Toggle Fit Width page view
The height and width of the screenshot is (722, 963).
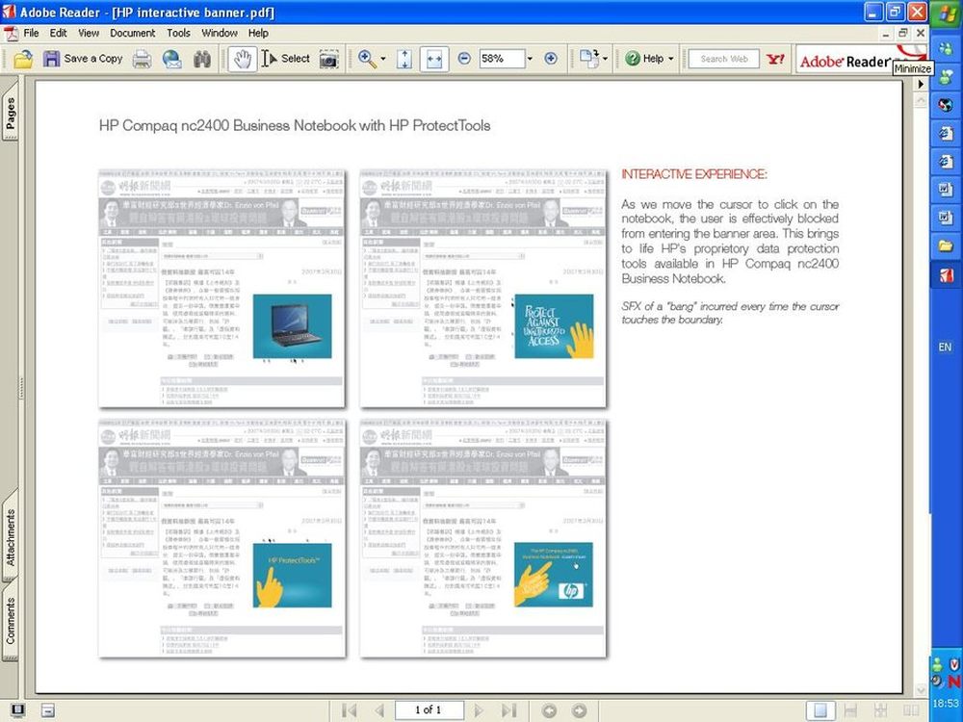433,59
